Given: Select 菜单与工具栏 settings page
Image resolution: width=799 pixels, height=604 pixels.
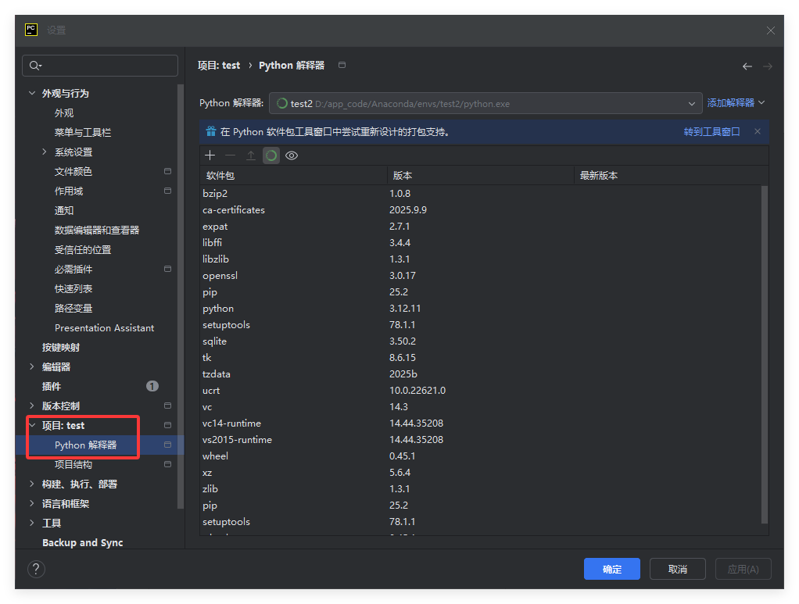Looking at the screenshot, I should 83,132.
